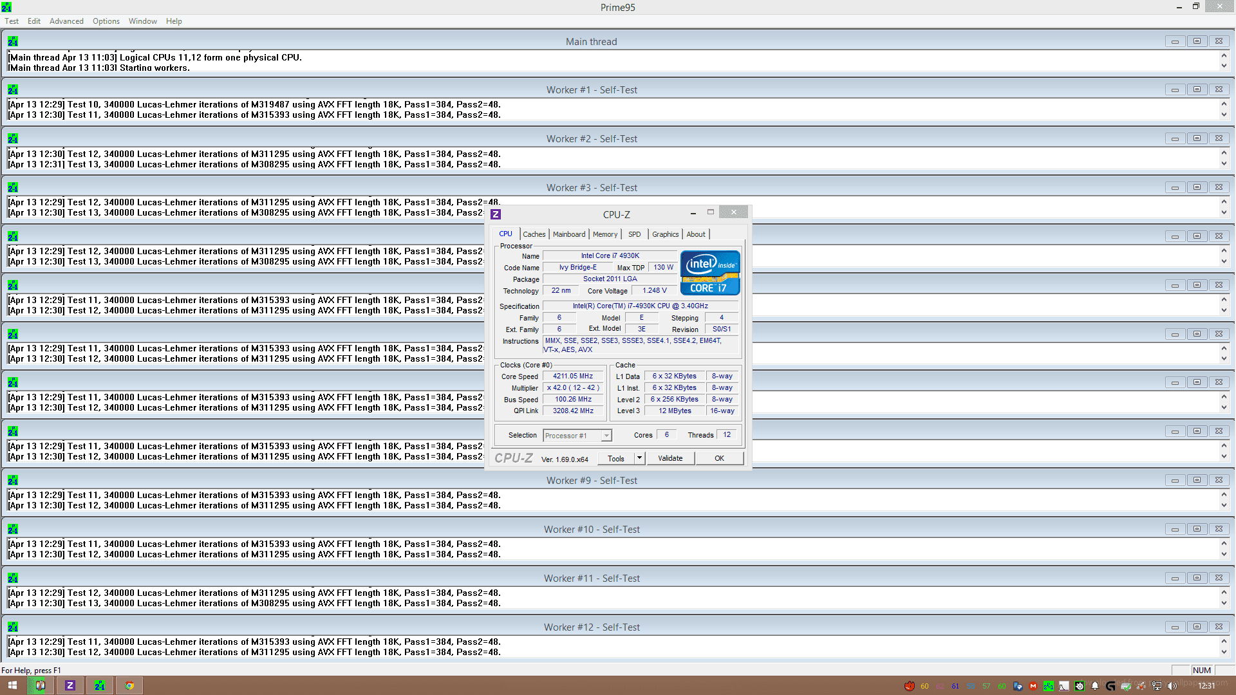Click scroll-down arrow in Worker #9 window
This screenshot has width=1236, height=695.
1224,505
